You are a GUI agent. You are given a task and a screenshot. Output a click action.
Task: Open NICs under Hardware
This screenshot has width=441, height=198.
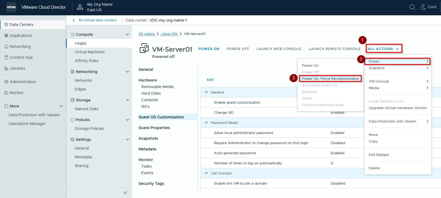(145, 106)
